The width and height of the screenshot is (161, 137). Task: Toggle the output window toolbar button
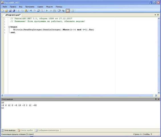point(68,11)
